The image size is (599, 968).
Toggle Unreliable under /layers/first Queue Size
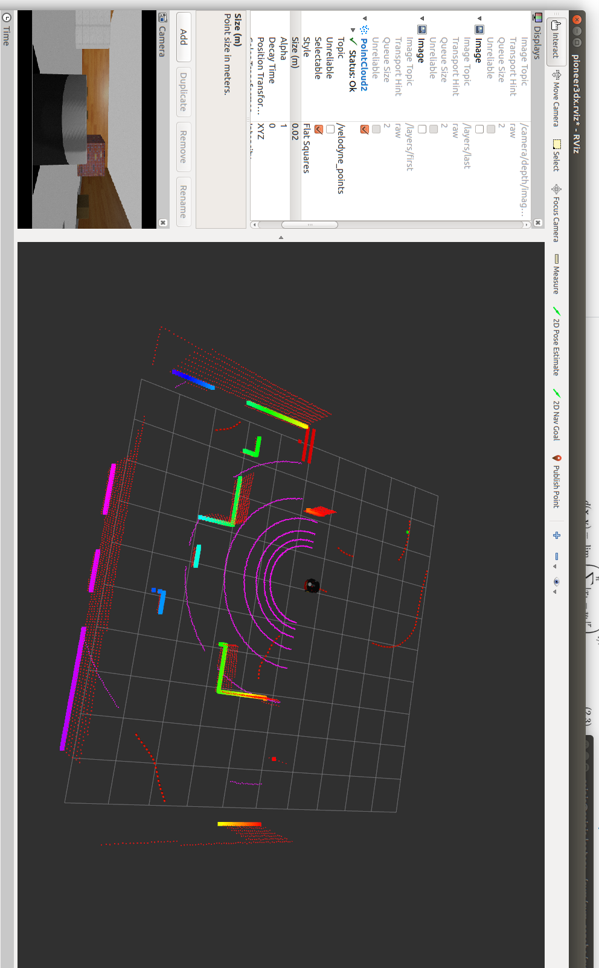[376, 129]
